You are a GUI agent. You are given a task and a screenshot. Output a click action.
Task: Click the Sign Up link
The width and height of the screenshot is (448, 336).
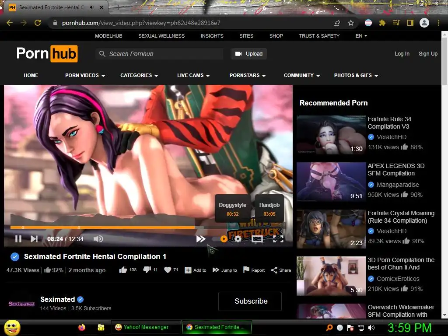click(x=428, y=54)
